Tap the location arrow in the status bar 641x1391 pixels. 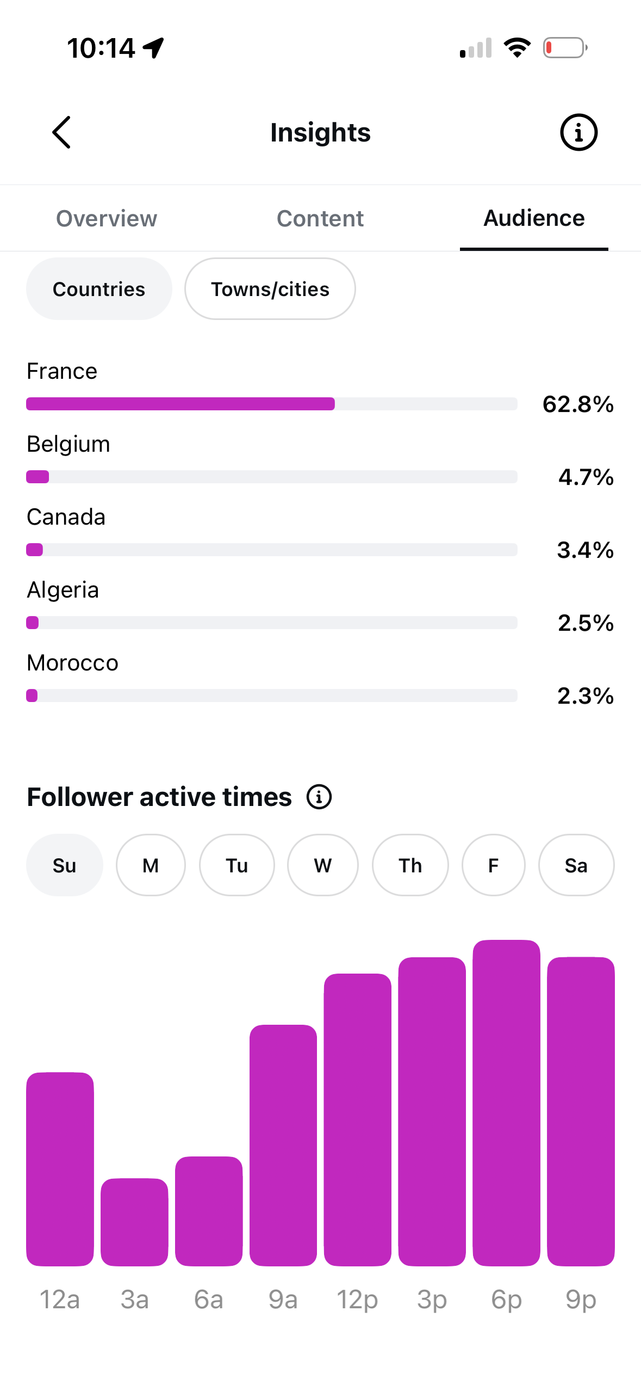(x=153, y=48)
